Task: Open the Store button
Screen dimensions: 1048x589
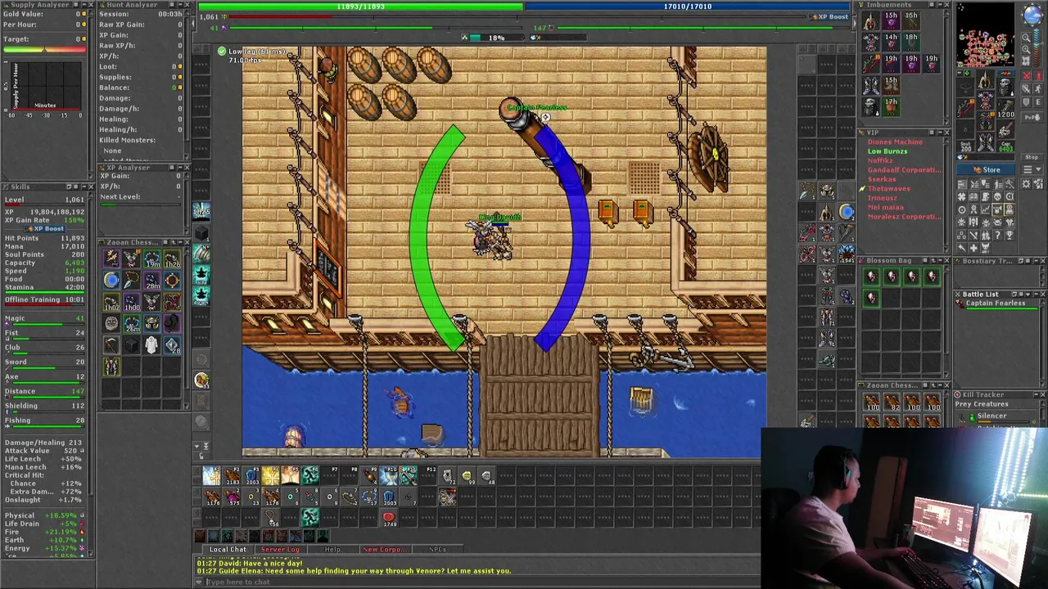Action: [x=985, y=170]
